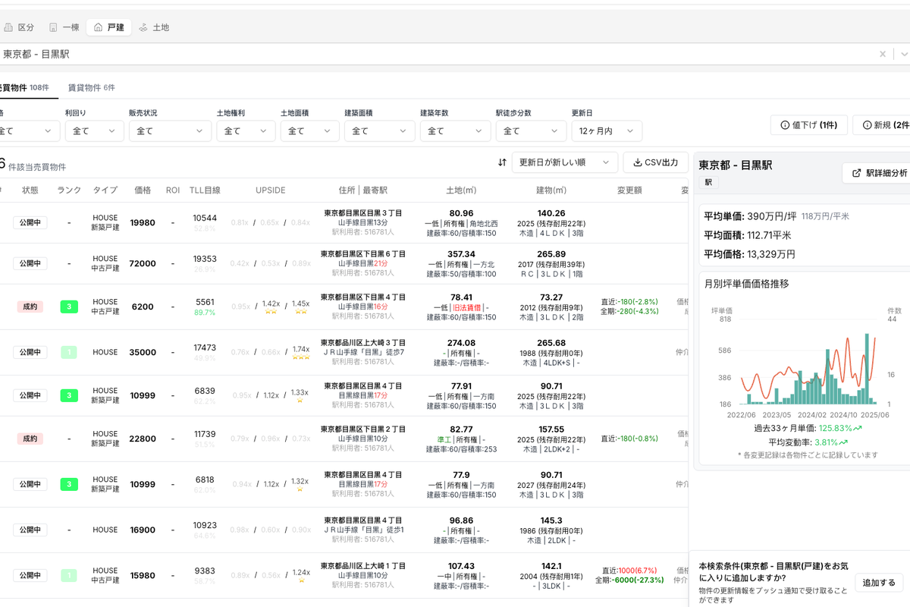Select the 一棟 property type tab

(64, 27)
